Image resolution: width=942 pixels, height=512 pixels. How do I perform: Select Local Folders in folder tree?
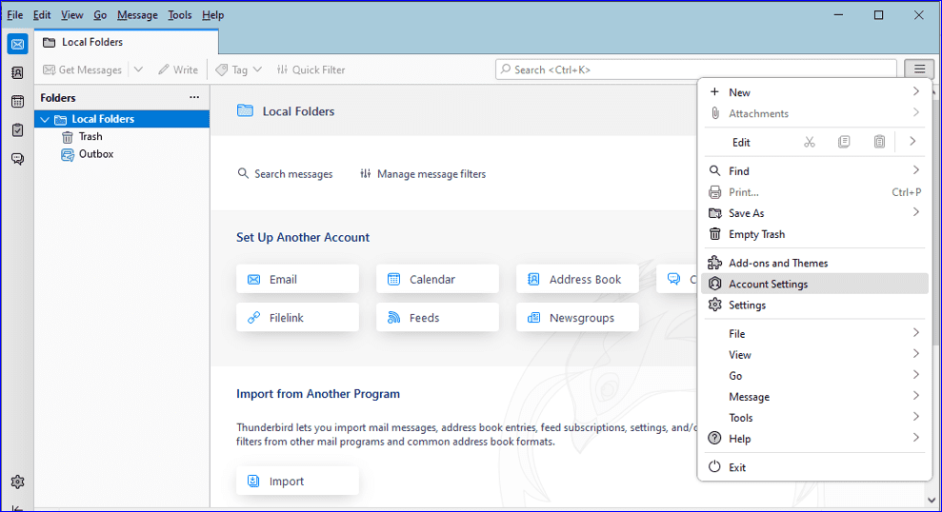pyautogui.click(x=122, y=119)
